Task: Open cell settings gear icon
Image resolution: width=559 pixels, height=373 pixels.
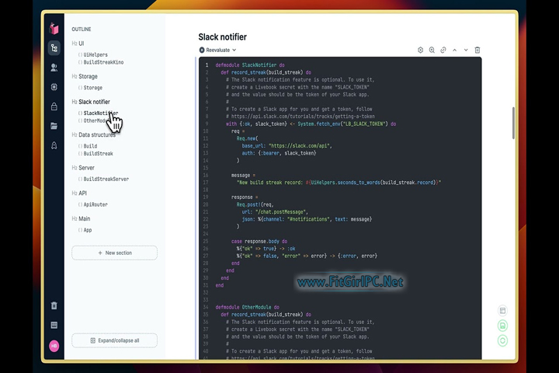Action: click(x=421, y=50)
